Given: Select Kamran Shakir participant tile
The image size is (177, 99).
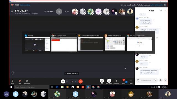Looking at the screenshot, I should pyautogui.click(x=113, y=94).
